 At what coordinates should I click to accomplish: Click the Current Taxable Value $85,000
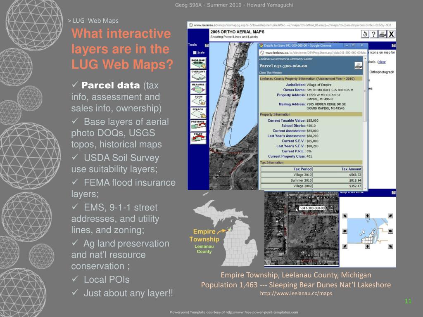point(312,121)
